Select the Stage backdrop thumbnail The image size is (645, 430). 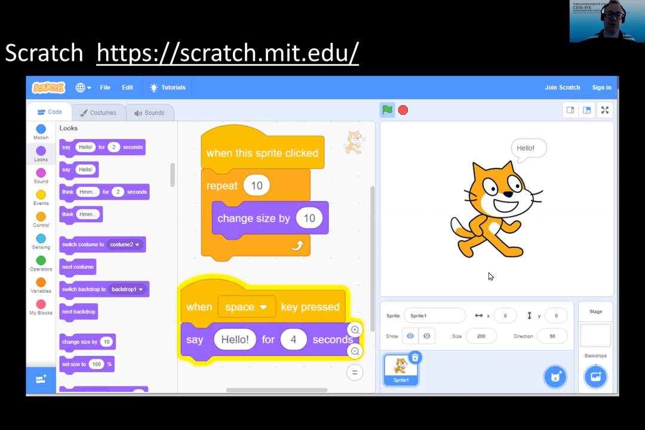[x=595, y=336]
